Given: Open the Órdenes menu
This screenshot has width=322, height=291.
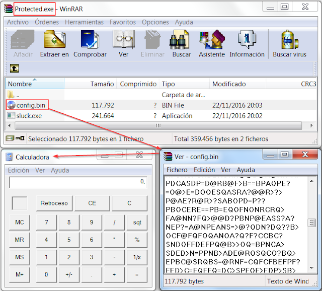Looking at the screenshot, I should pos(47,22).
